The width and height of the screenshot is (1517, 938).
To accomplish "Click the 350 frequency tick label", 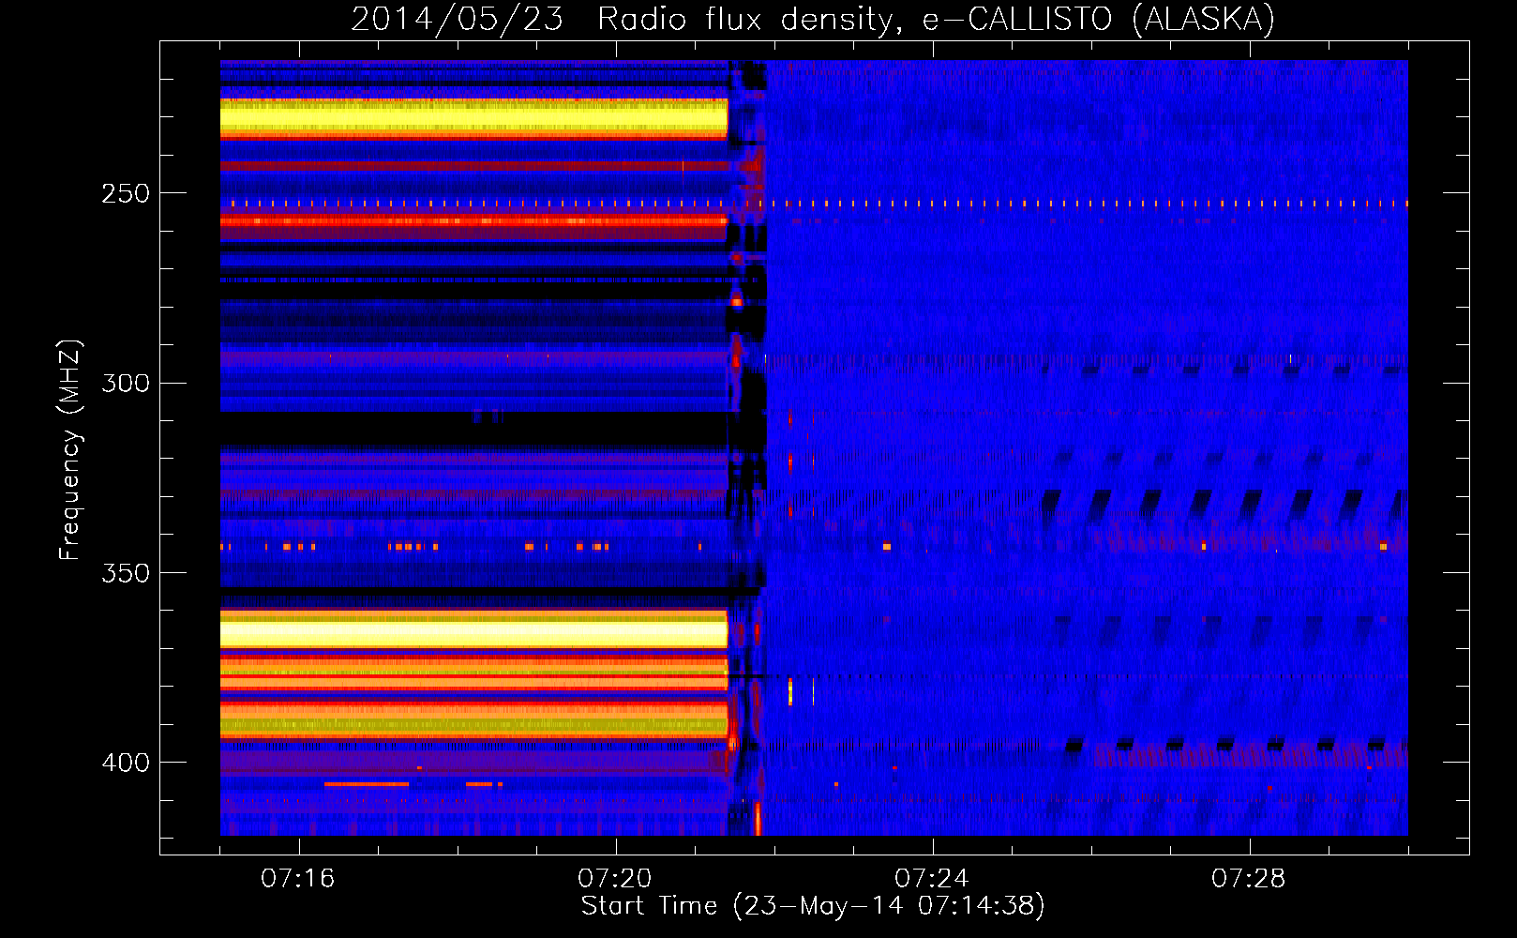I will [x=126, y=572].
